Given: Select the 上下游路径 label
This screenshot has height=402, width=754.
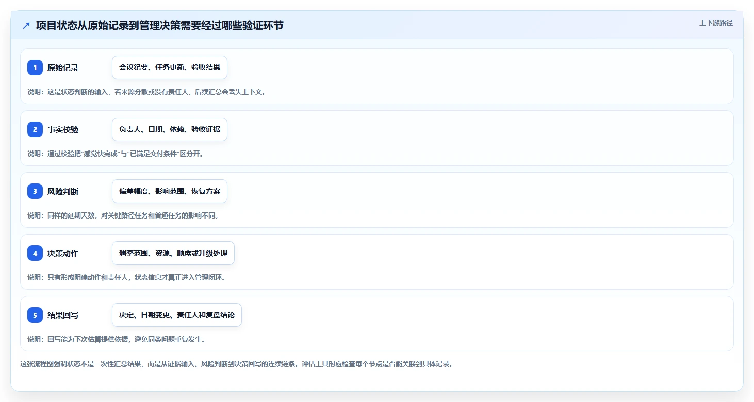Looking at the screenshot, I should (716, 23).
